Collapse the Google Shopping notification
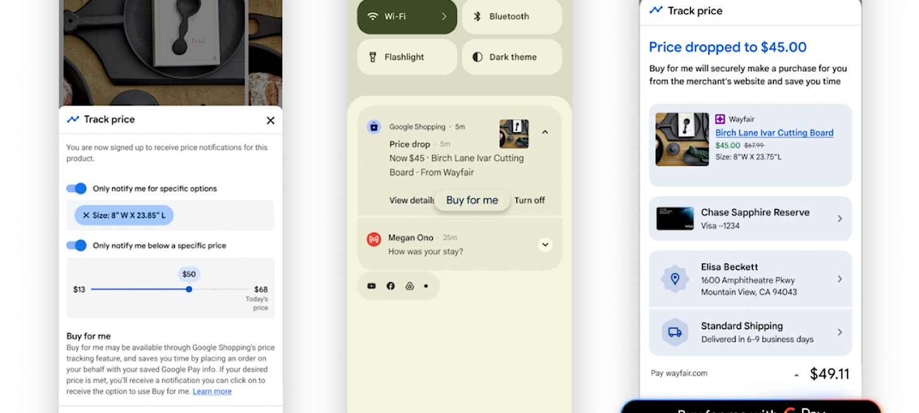The width and height of the screenshot is (919, 413). [545, 132]
